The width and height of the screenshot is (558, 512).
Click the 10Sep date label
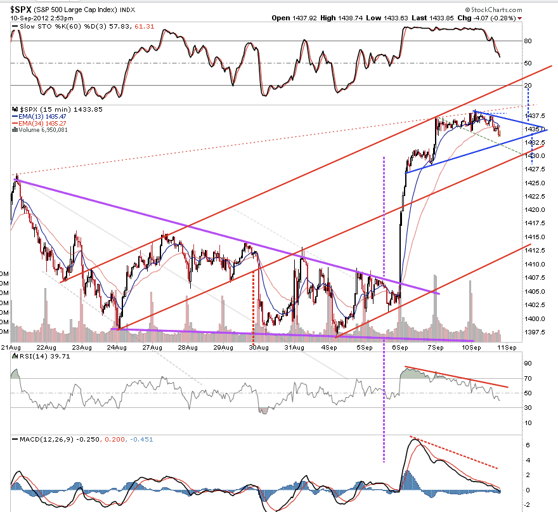click(471, 348)
